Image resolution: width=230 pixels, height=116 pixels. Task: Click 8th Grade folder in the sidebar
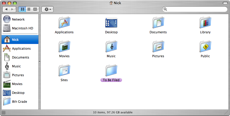point(7,101)
